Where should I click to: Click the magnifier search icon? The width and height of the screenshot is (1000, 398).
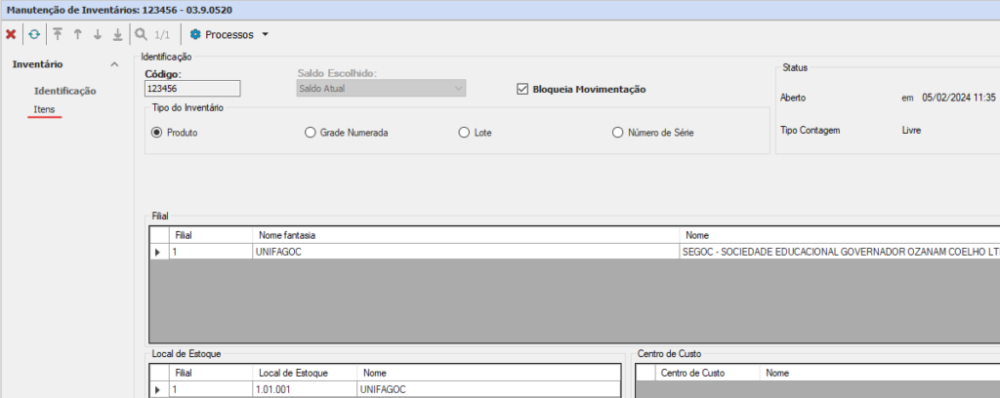pos(142,34)
